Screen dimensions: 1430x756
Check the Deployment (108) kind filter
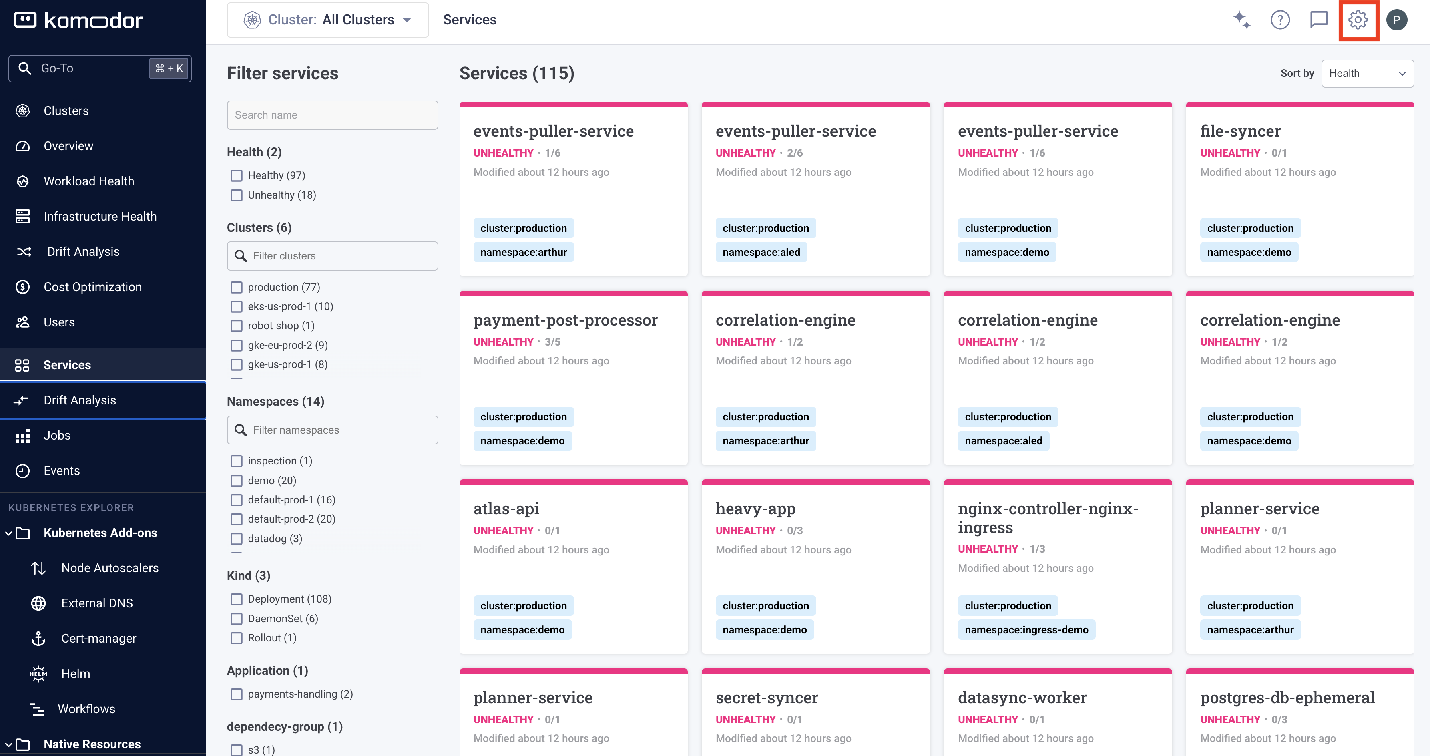point(237,599)
